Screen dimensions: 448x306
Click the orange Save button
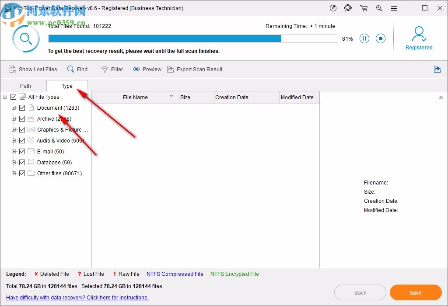tap(416, 292)
